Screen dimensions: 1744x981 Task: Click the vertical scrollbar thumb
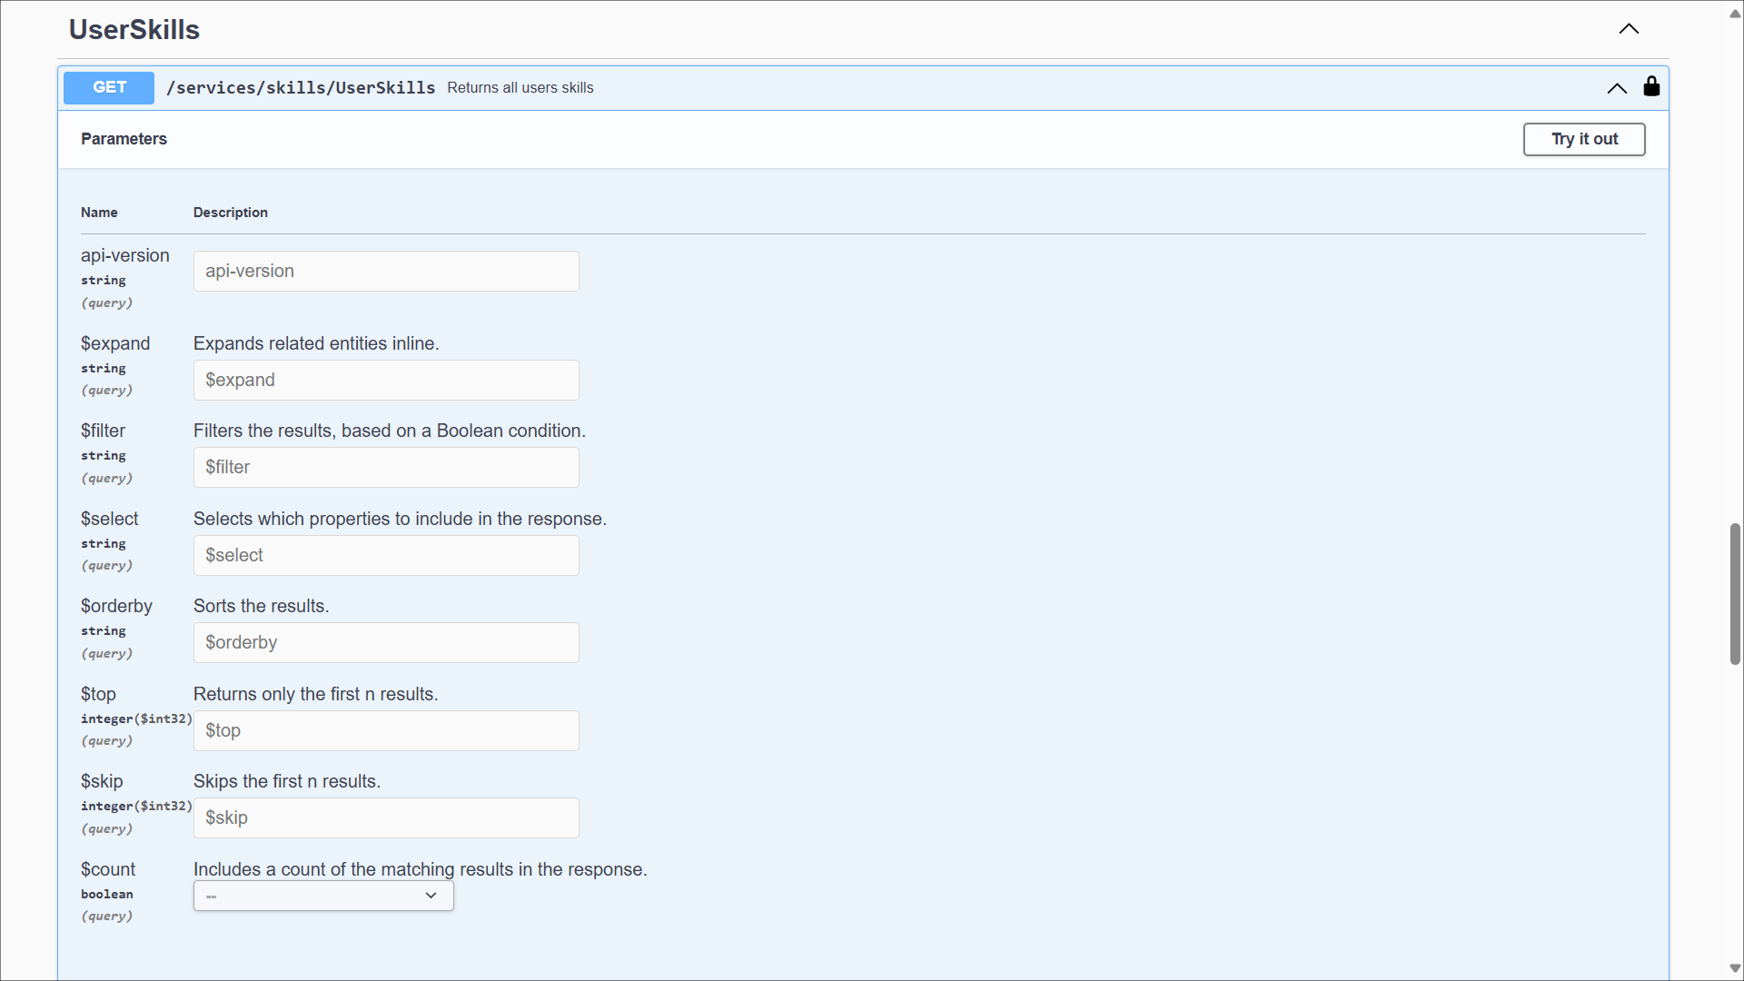(x=1735, y=594)
